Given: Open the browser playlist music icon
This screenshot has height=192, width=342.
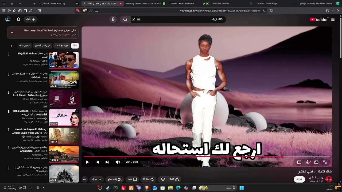Looking at the screenshot, I should click(x=31, y=11).
